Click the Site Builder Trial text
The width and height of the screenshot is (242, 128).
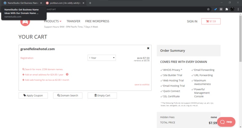[173, 75]
